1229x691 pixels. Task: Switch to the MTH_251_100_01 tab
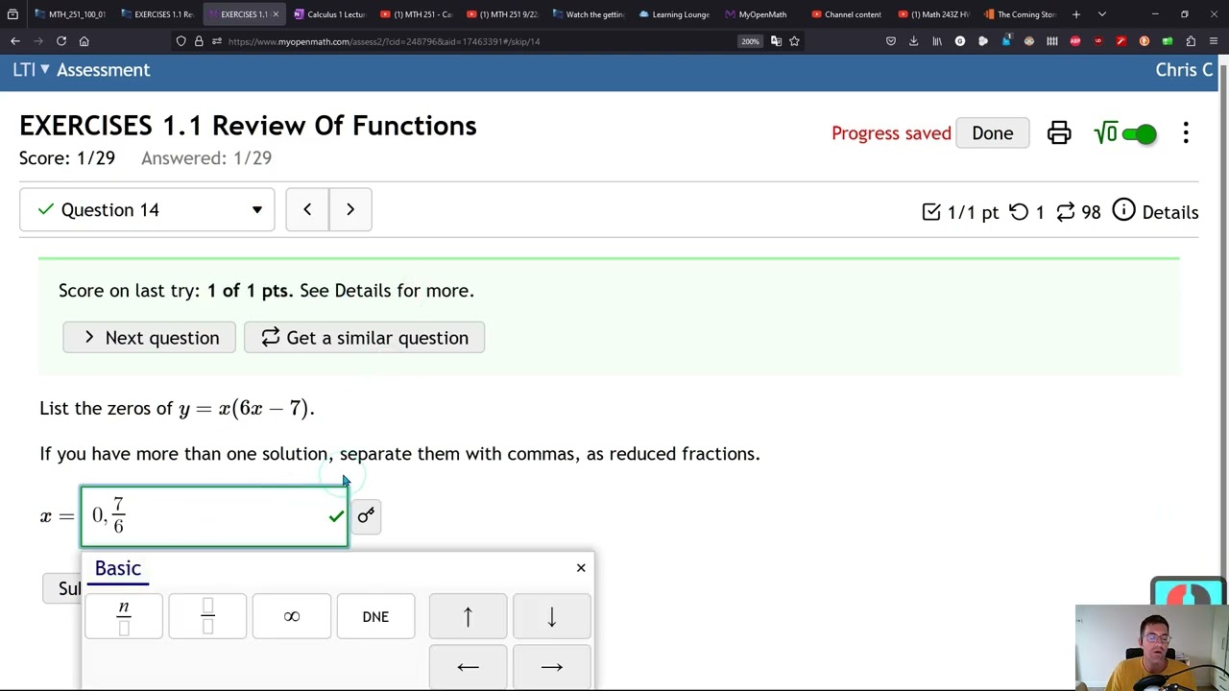point(69,14)
